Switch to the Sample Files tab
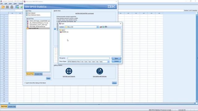198x111 pixels. [x=38, y=74]
